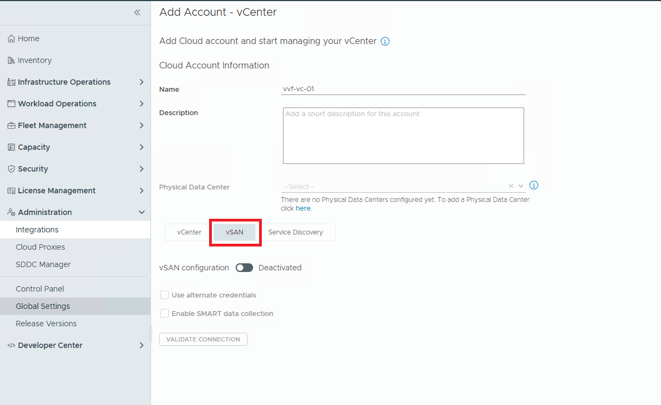Viewport: 661px width, 405px height.
Task: Click the Security shield icon
Action: pyautogui.click(x=11, y=169)
